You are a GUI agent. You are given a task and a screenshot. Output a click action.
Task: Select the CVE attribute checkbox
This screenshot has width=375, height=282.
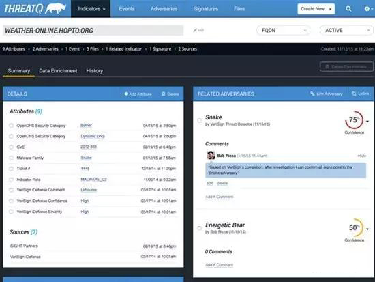[x=11, y=147]
